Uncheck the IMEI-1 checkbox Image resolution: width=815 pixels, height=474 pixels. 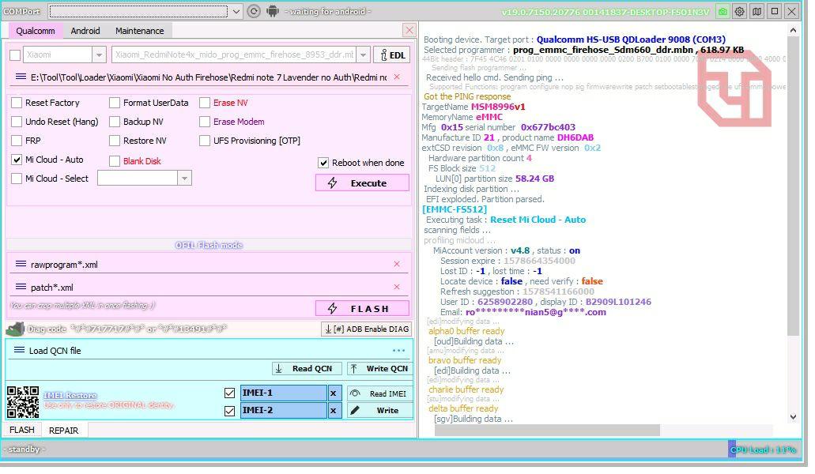point(229,393)
